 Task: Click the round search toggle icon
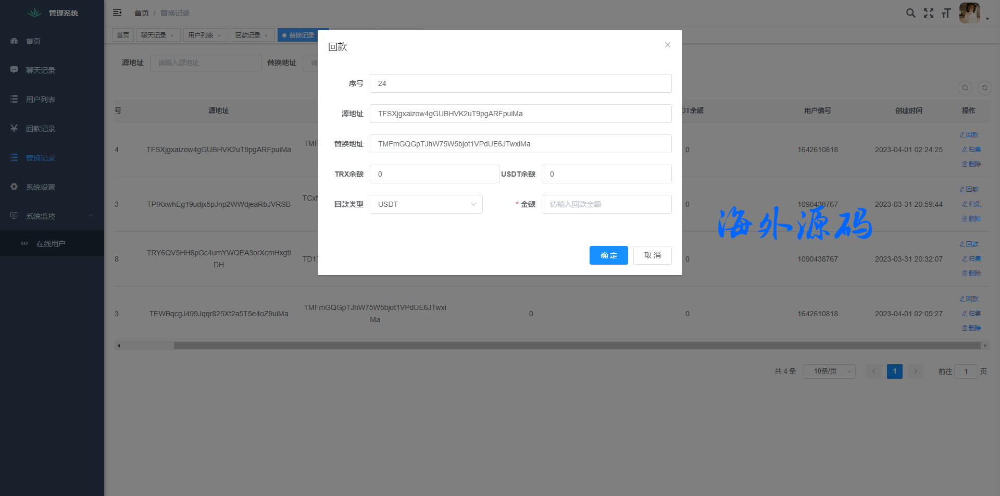965,88
